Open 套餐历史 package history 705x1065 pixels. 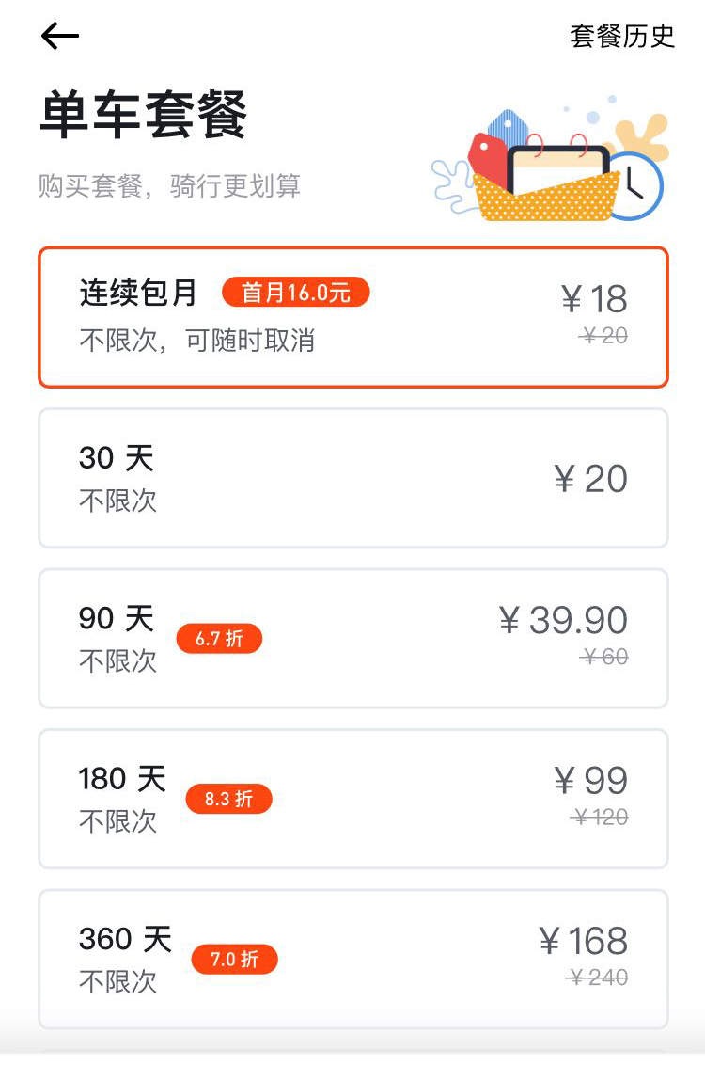pyautogui.click(x=622, y=36)
